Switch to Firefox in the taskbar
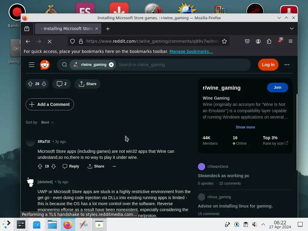 point(68,224)
